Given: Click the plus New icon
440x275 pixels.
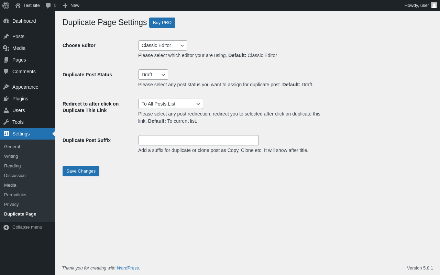Looking at the screenshot, I should tap(65, 5).
